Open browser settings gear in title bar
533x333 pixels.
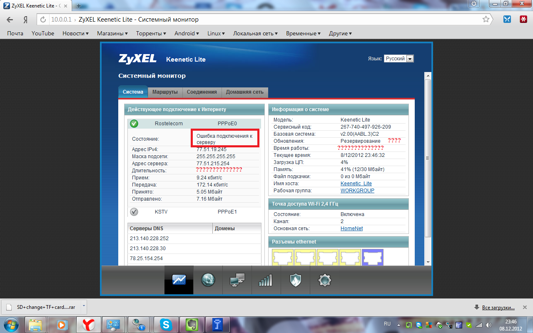[x=473, y=3]
